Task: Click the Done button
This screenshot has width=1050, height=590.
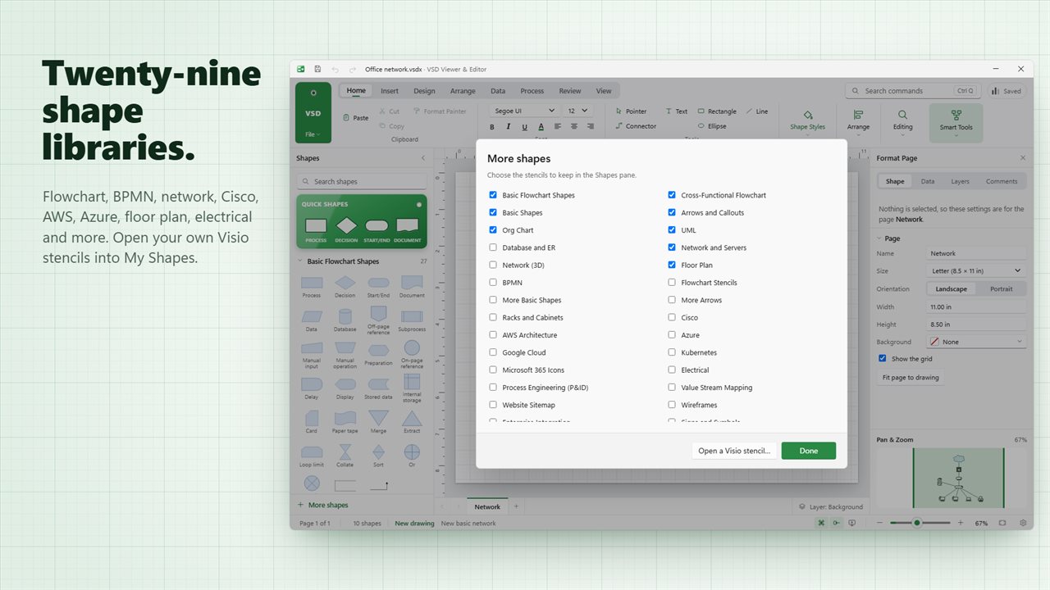Action: tap(809, 451)
